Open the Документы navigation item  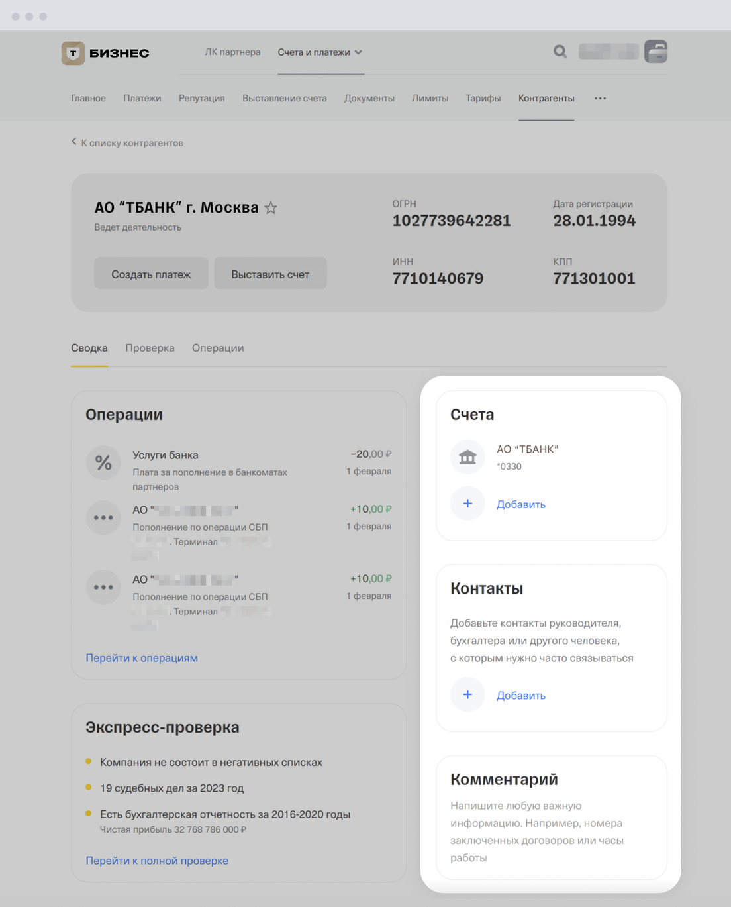[369, 98]
